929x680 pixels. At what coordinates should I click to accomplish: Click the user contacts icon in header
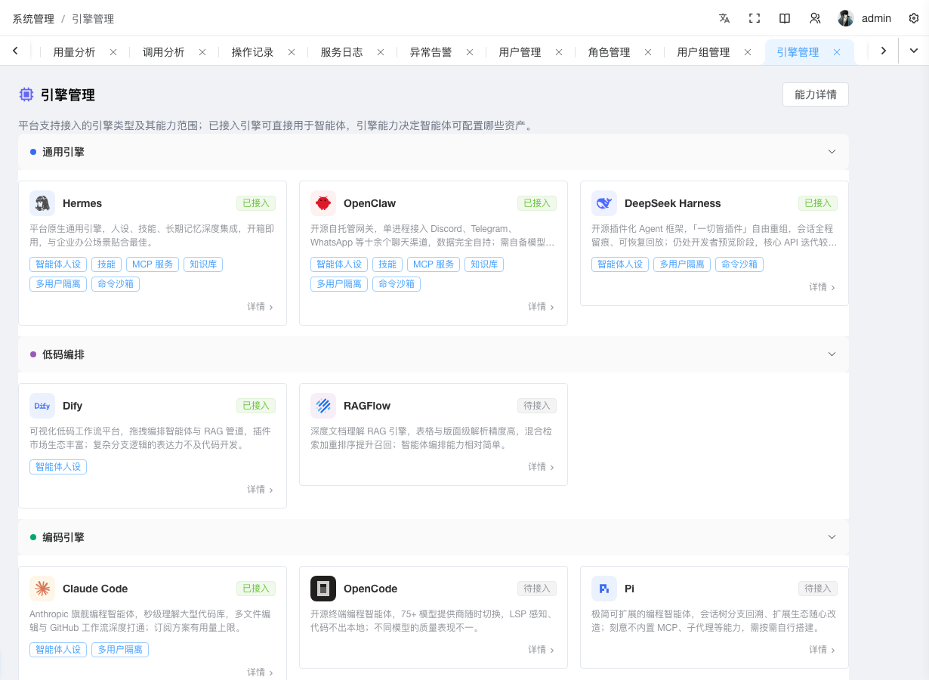(815, 18)
